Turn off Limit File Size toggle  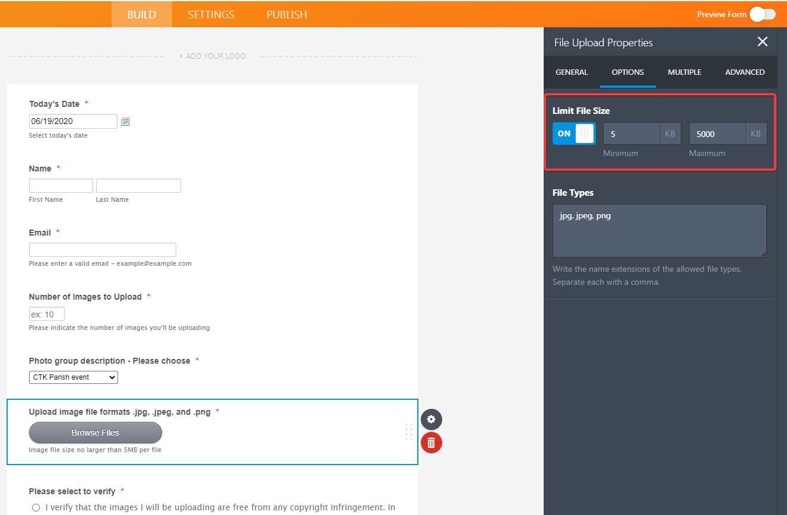coord(573,134)
